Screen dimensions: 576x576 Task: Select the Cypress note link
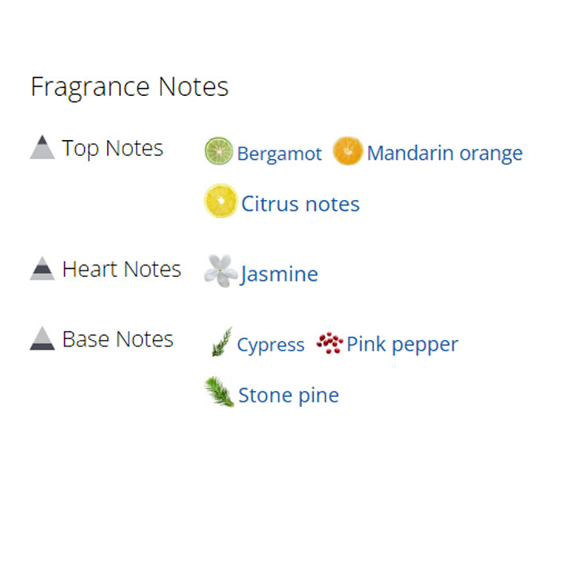[270, 345]
